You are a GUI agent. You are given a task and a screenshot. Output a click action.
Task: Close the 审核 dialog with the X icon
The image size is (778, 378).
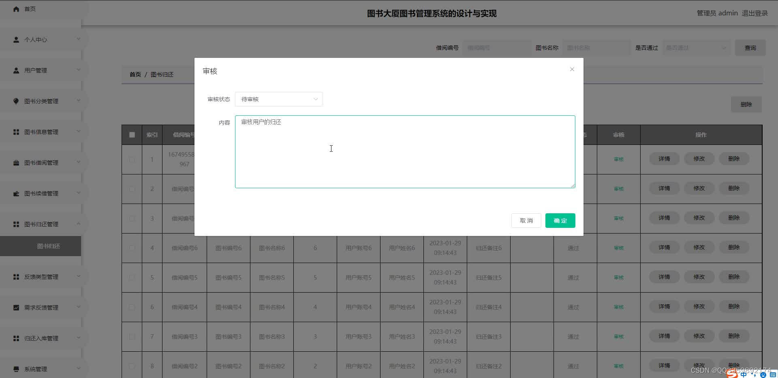pyautogui.click(x=572, y=69)
